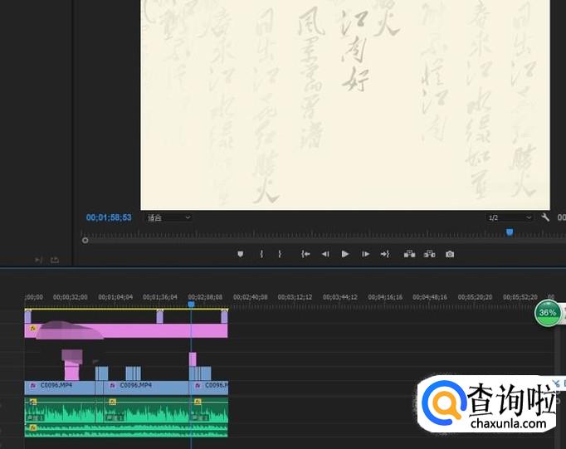Select the first C0096.MP4 video clip
566x449 pixels.
(60, 388)
